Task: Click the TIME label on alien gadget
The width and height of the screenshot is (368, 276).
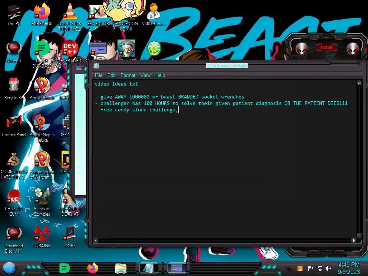Action: click(326, 48)
